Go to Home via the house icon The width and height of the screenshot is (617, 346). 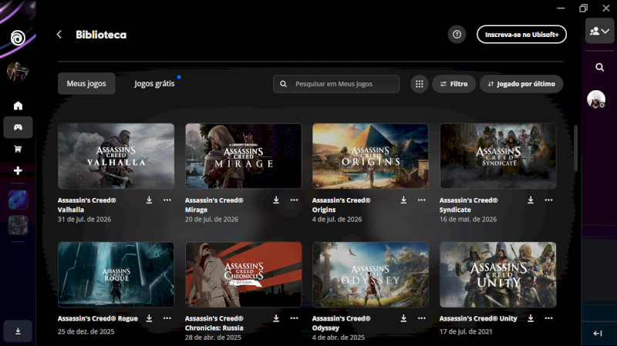[18, 106]
